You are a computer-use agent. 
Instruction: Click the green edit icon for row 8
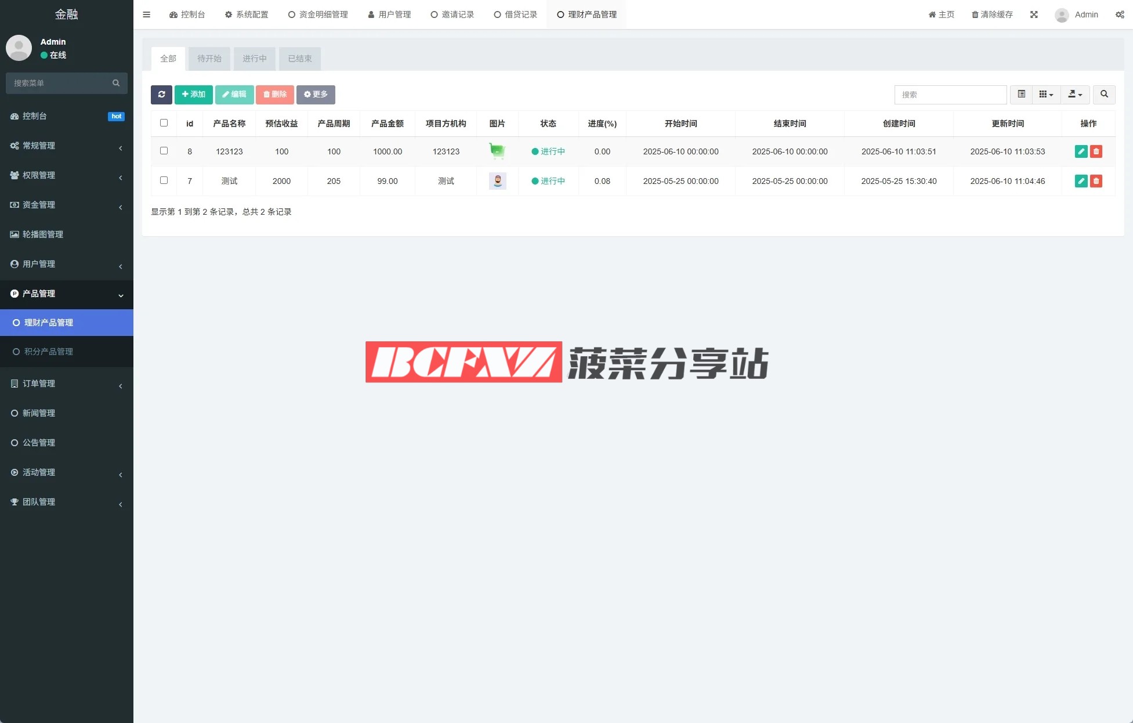(x=1081, y=151)
